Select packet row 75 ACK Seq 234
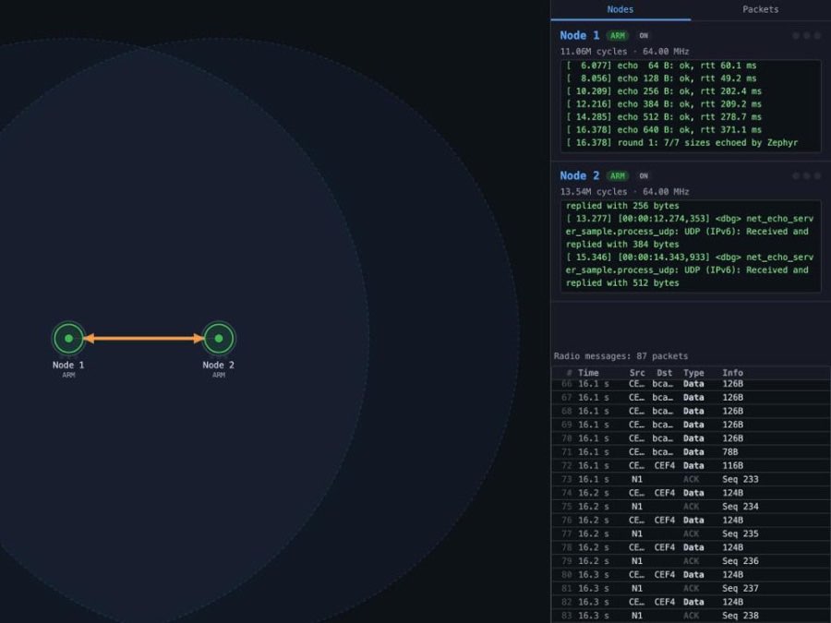This screenshot has width=831, height=623. pos(691,507)
